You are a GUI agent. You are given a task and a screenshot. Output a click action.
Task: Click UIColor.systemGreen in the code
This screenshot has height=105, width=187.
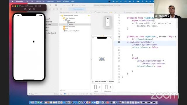[153, 64]
